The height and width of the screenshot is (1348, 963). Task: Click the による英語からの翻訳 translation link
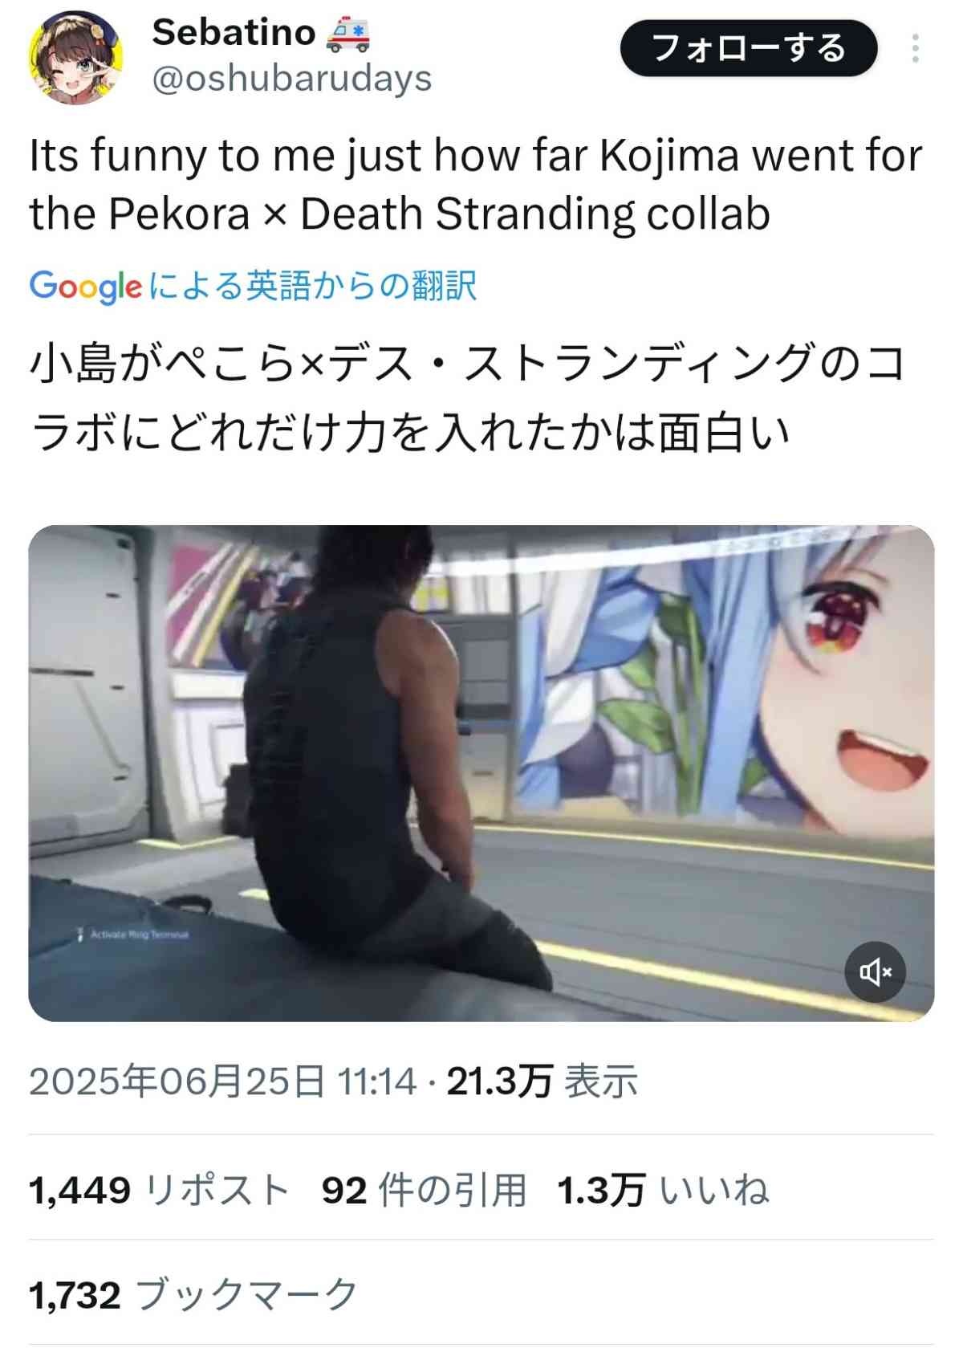pos(313,286)
